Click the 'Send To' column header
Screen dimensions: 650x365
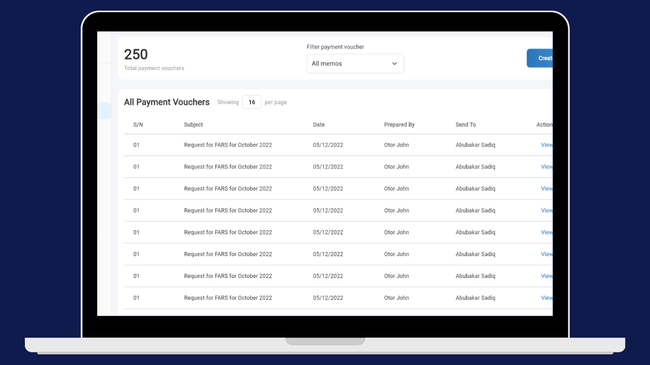point(465,124)
